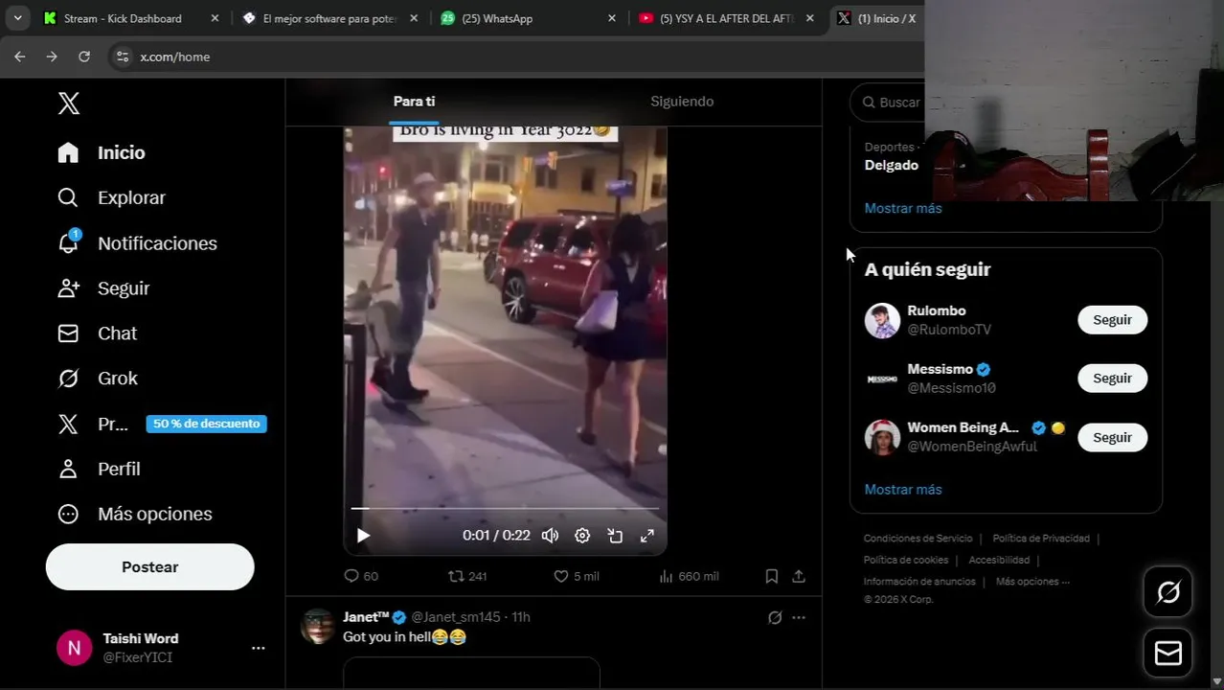The image size is (1224, 690).
Task: Open the Seguir people page
Action: (103, 288)
